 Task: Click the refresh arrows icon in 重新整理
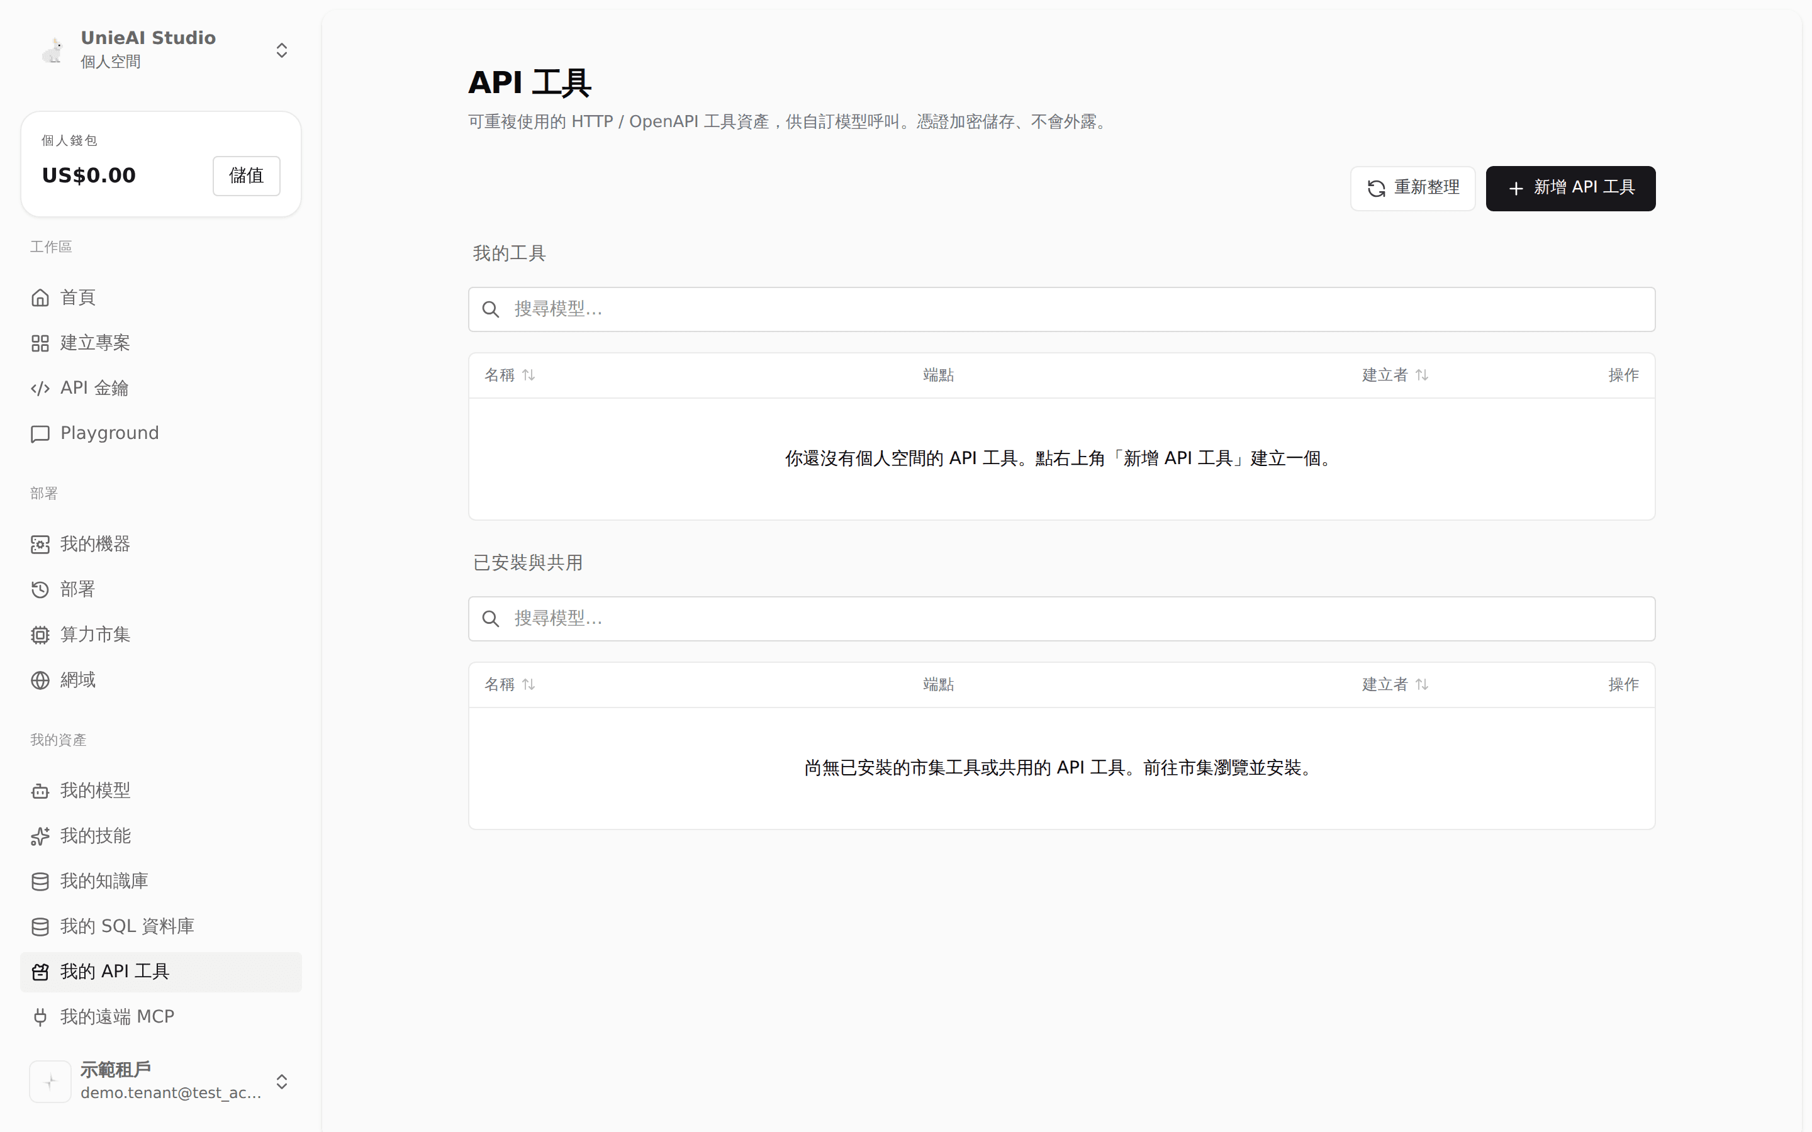coord(1376,189)
